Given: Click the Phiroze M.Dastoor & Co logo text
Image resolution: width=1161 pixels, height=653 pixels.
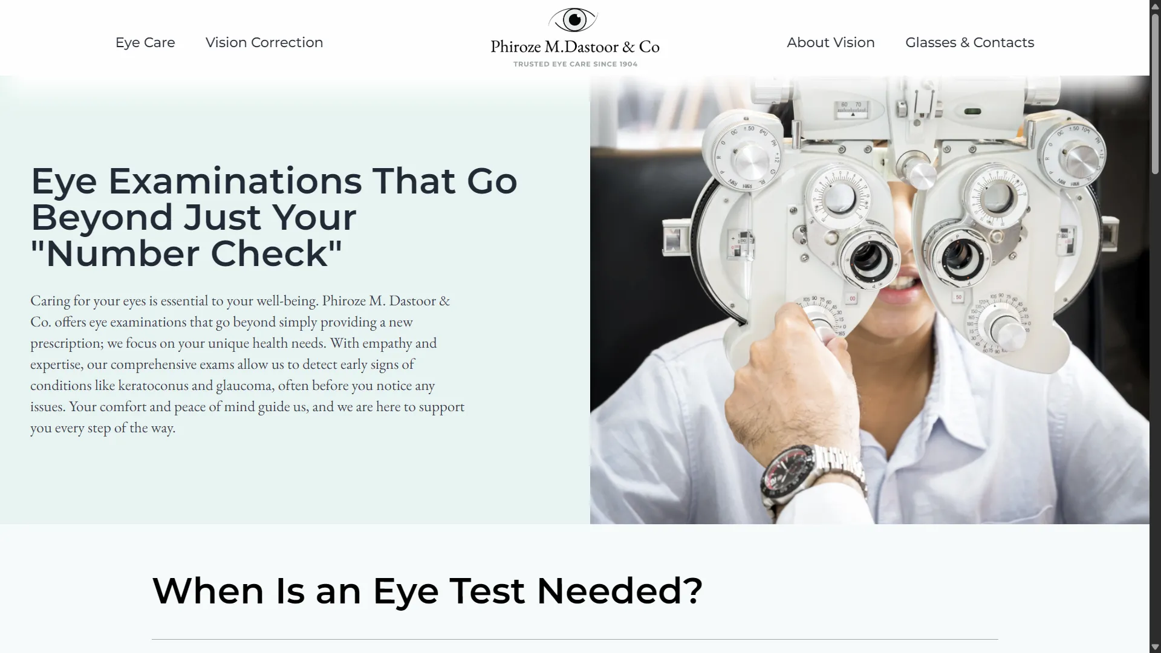Looking at the screenshot, I should click(x=574, y=47).
